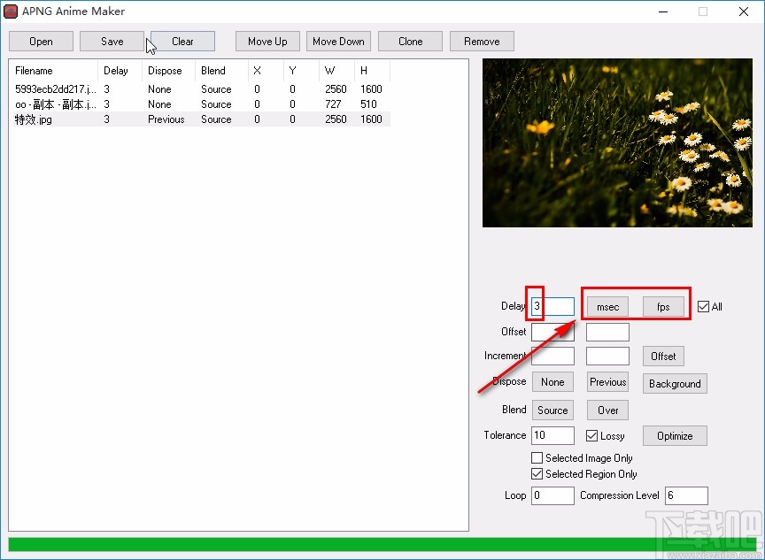The image size is (765, 560).
Task: Uncheck Selected Region Only
Action: pos(537,474)
